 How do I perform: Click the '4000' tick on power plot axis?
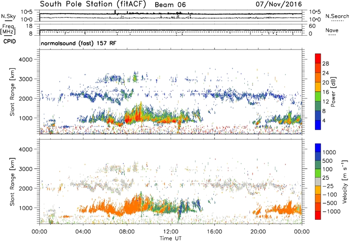coord(25,60)
